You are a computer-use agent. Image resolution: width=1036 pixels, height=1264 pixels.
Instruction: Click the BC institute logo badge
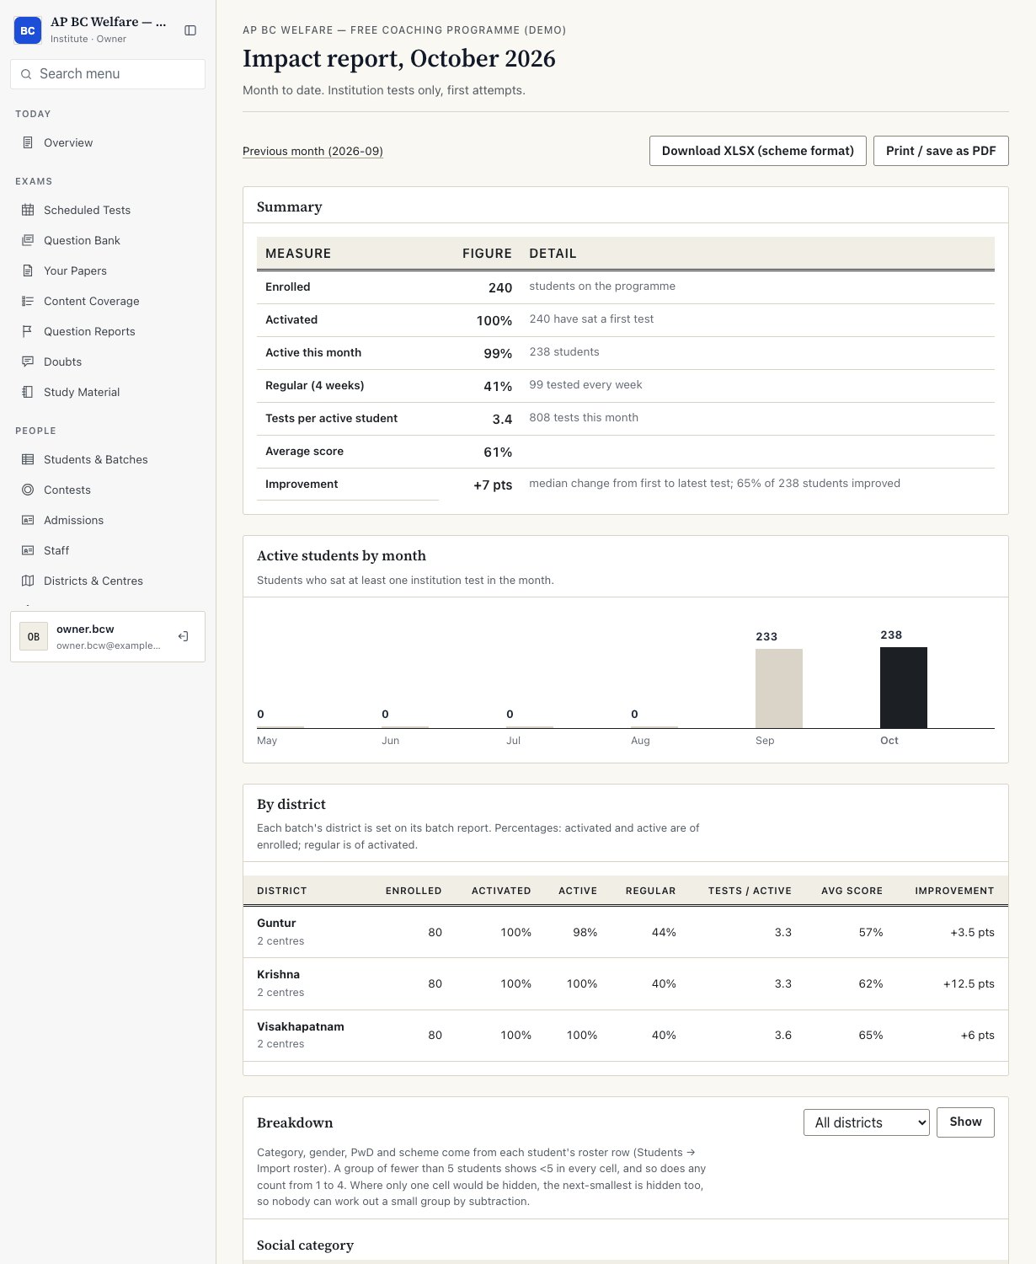tap(28, 30)
